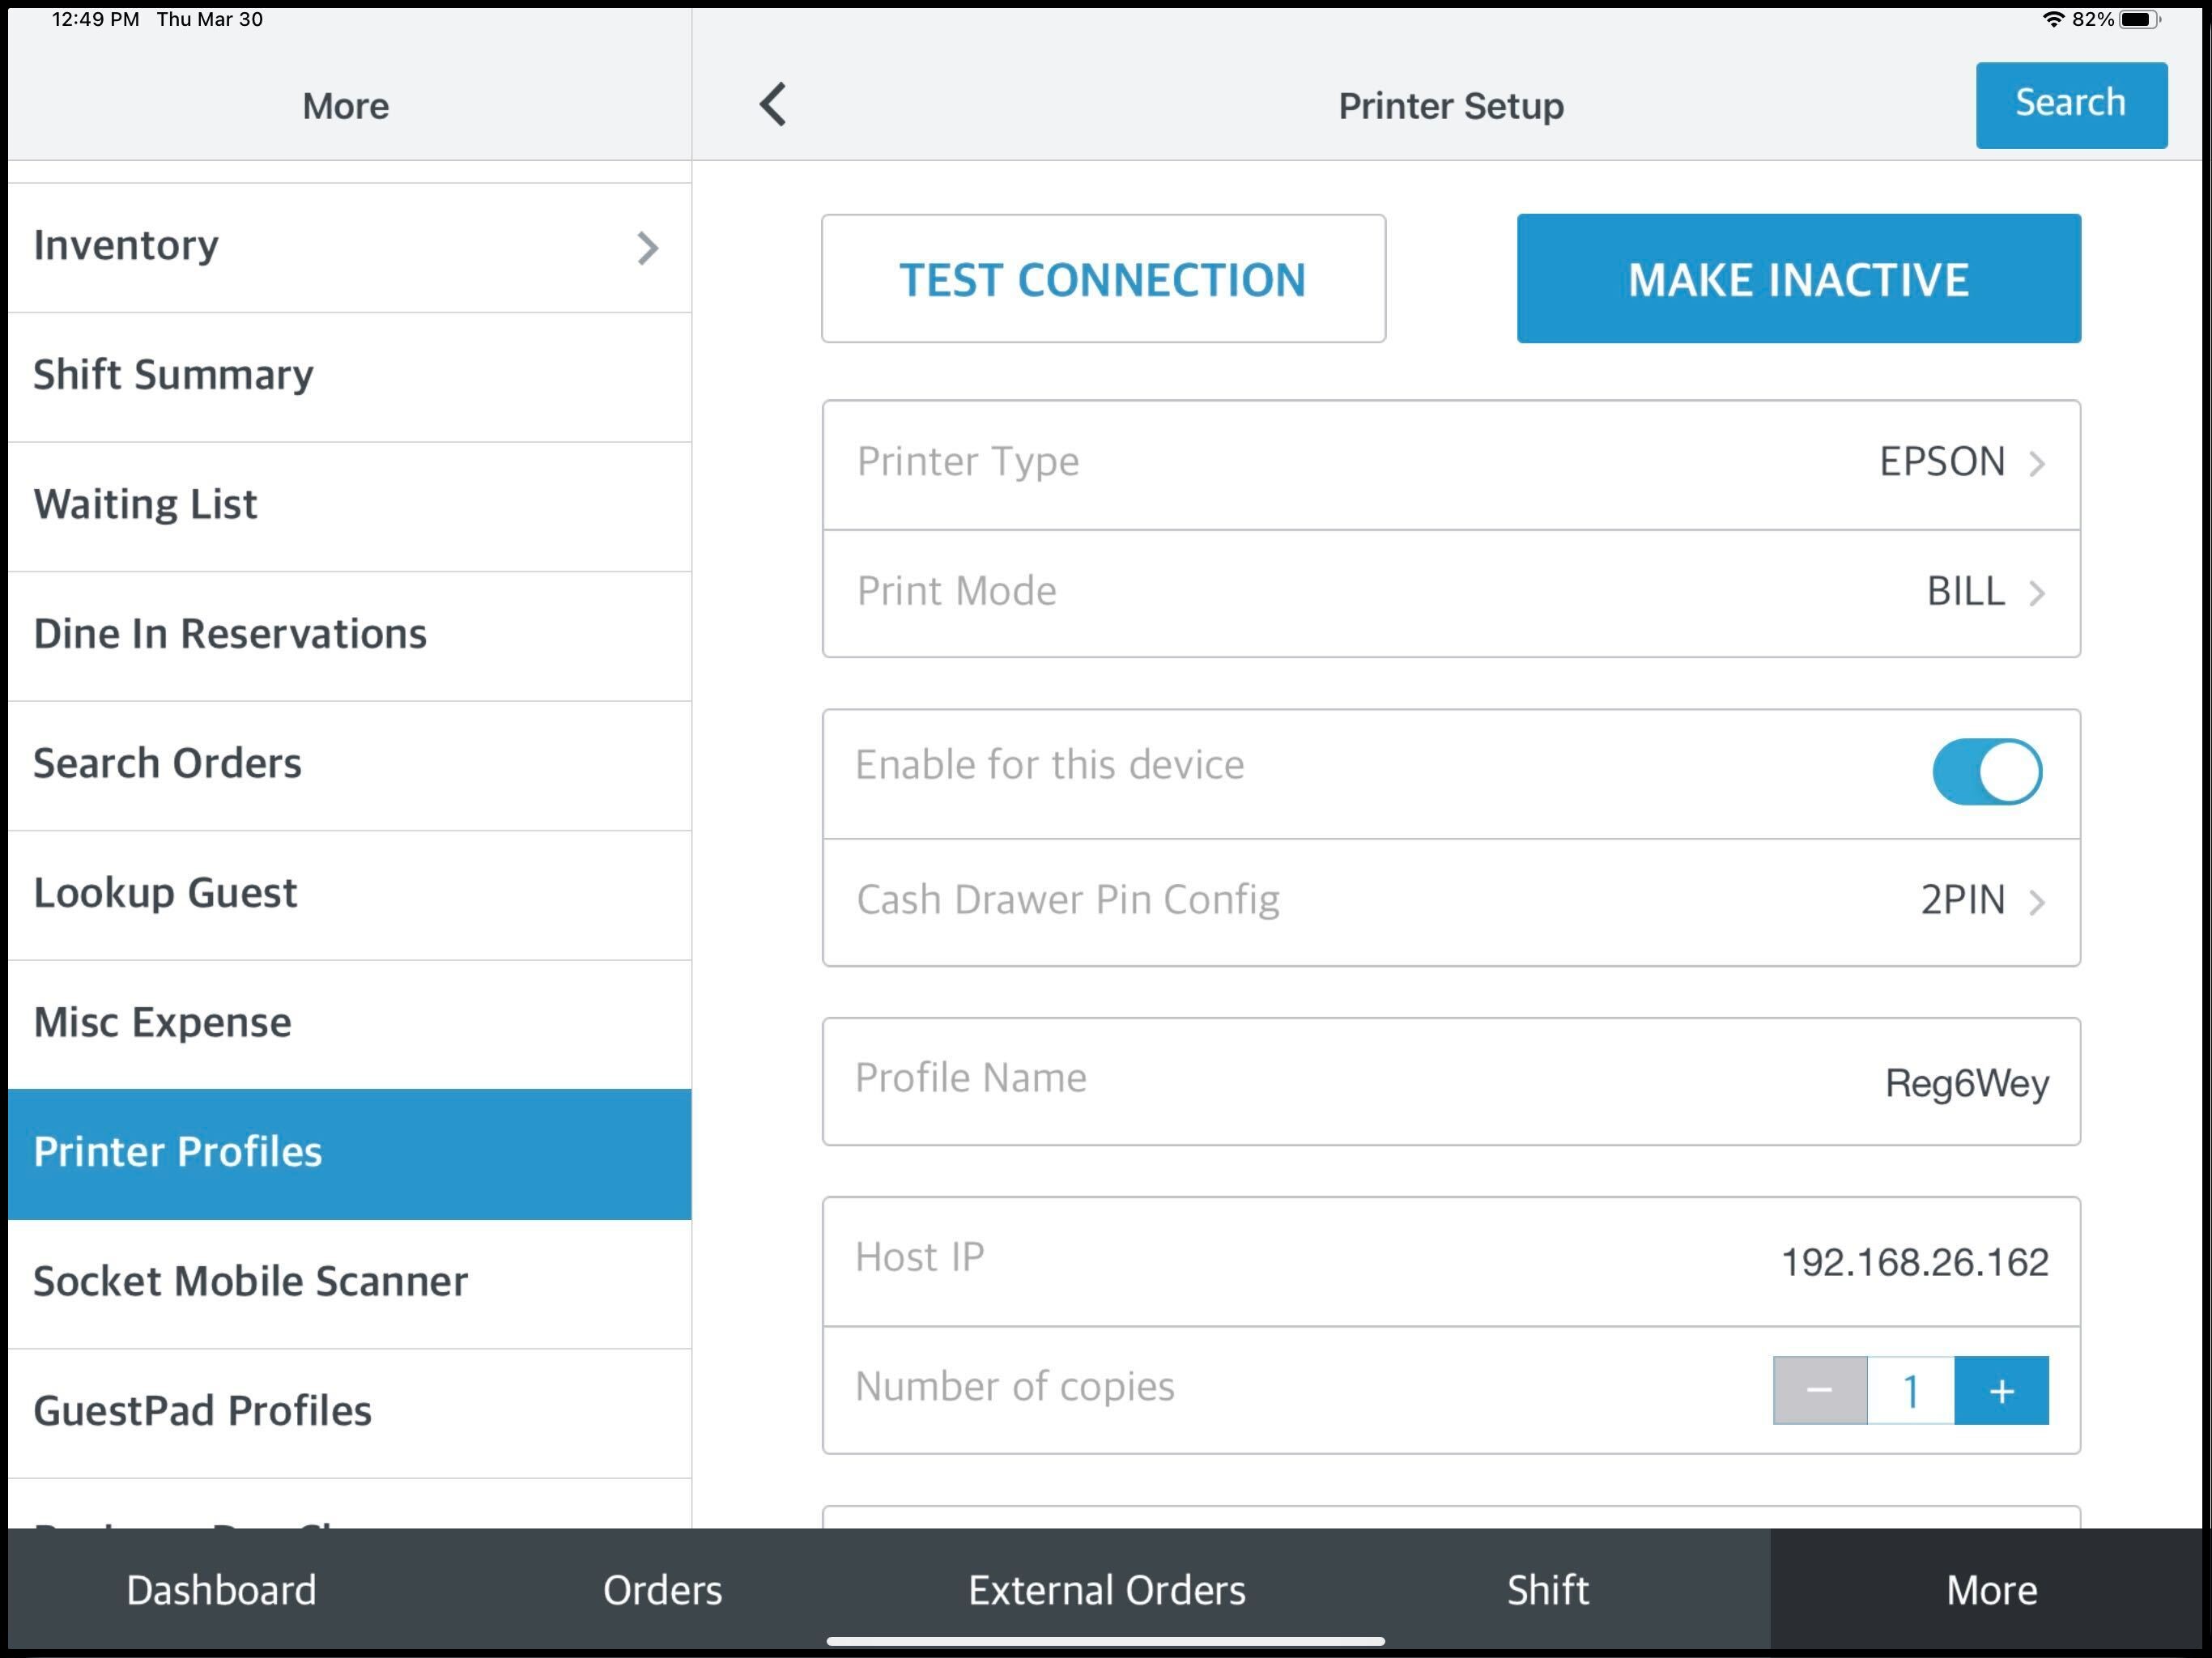Open the Shift tab at the bottom
The image size is (2212, 1658).
1547,1590
